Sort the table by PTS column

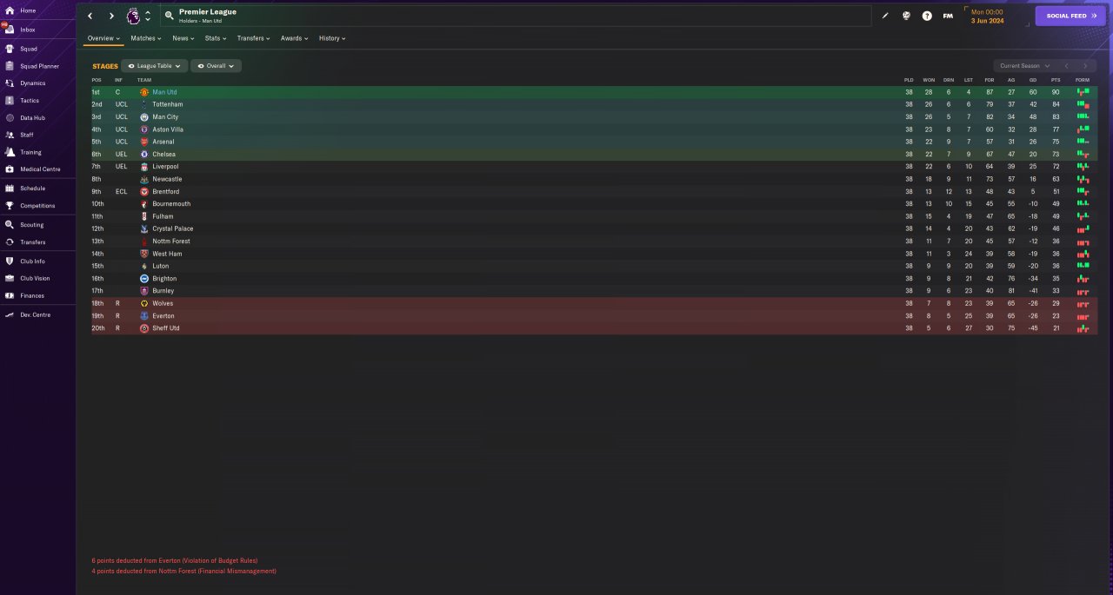(1056, 80)
